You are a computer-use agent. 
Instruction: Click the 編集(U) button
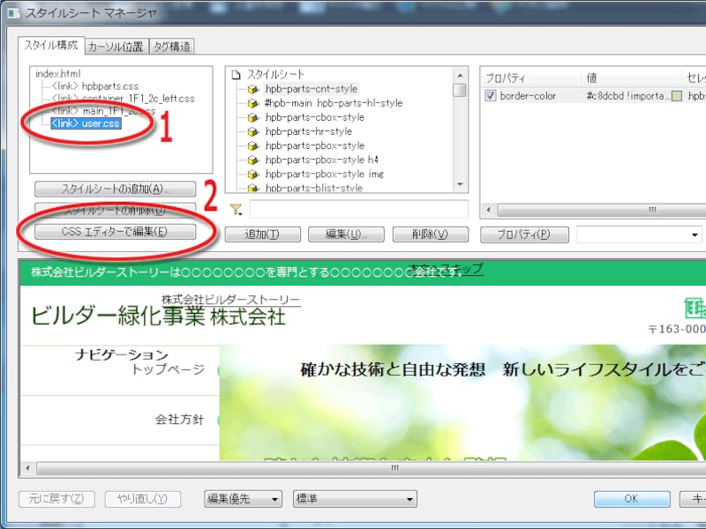click(x=346, y=235)
